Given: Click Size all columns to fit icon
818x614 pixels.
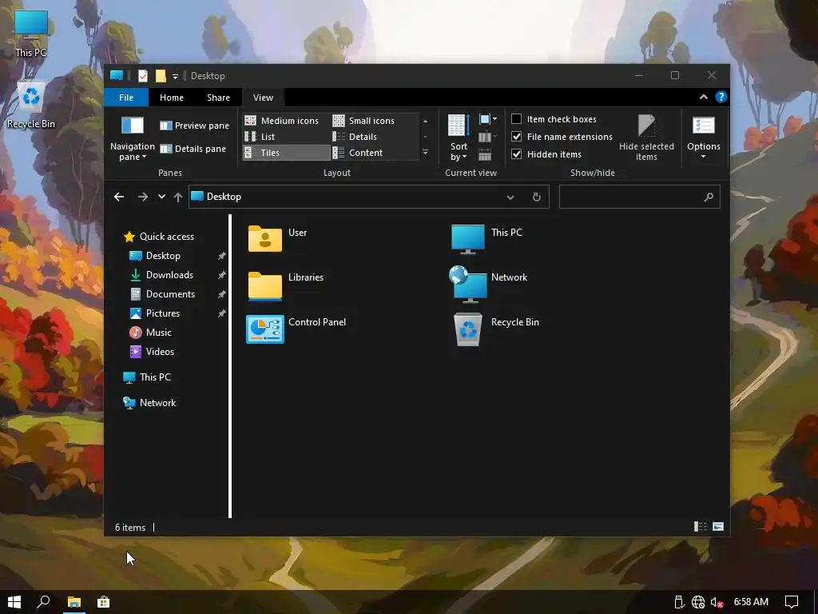Looking at the screenshot, I should tap(485, 154).
